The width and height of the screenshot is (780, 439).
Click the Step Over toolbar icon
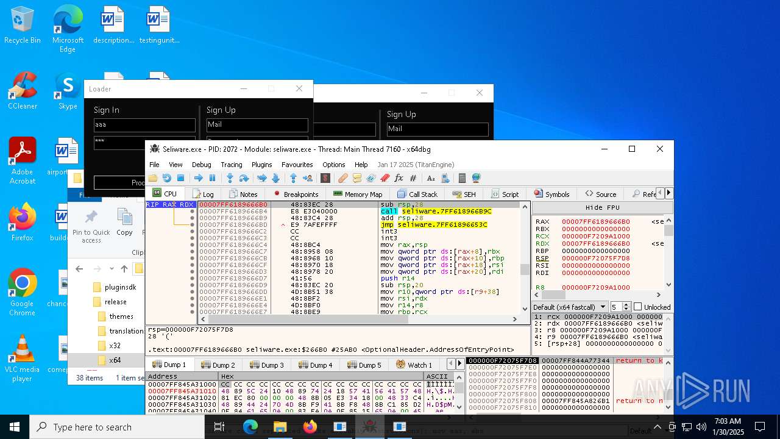click(x=244, y=178)
